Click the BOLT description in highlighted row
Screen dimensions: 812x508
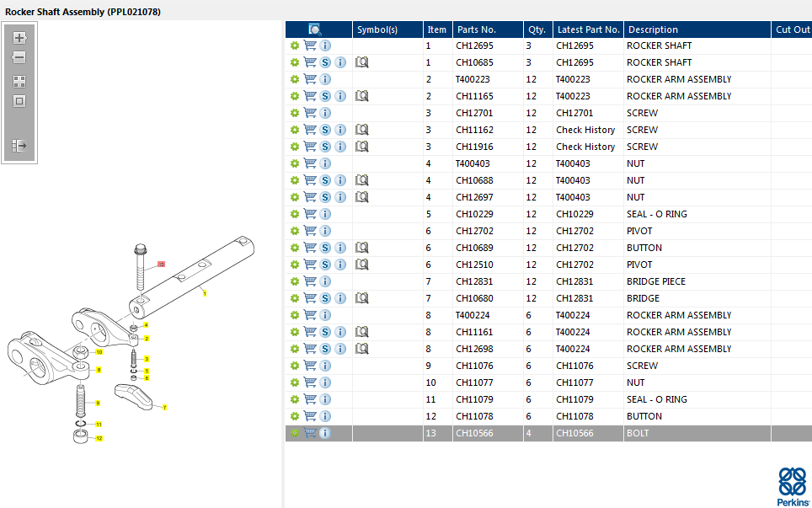638,433
